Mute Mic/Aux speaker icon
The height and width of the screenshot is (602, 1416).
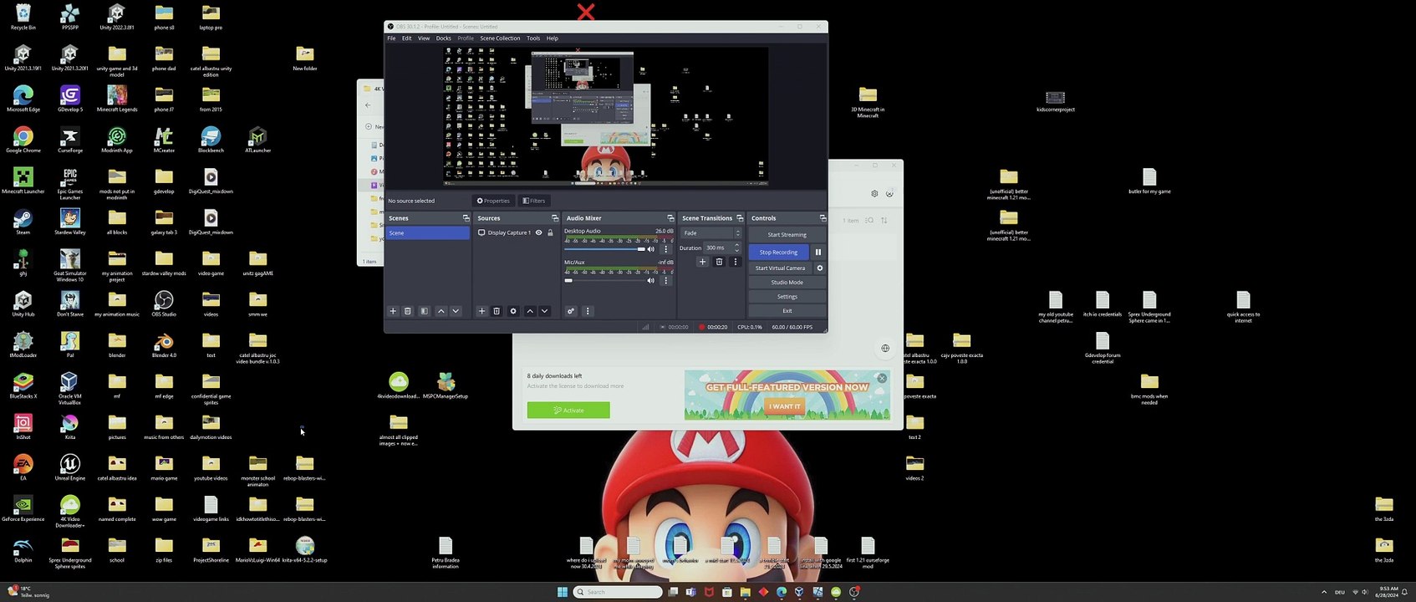(651, 280)
